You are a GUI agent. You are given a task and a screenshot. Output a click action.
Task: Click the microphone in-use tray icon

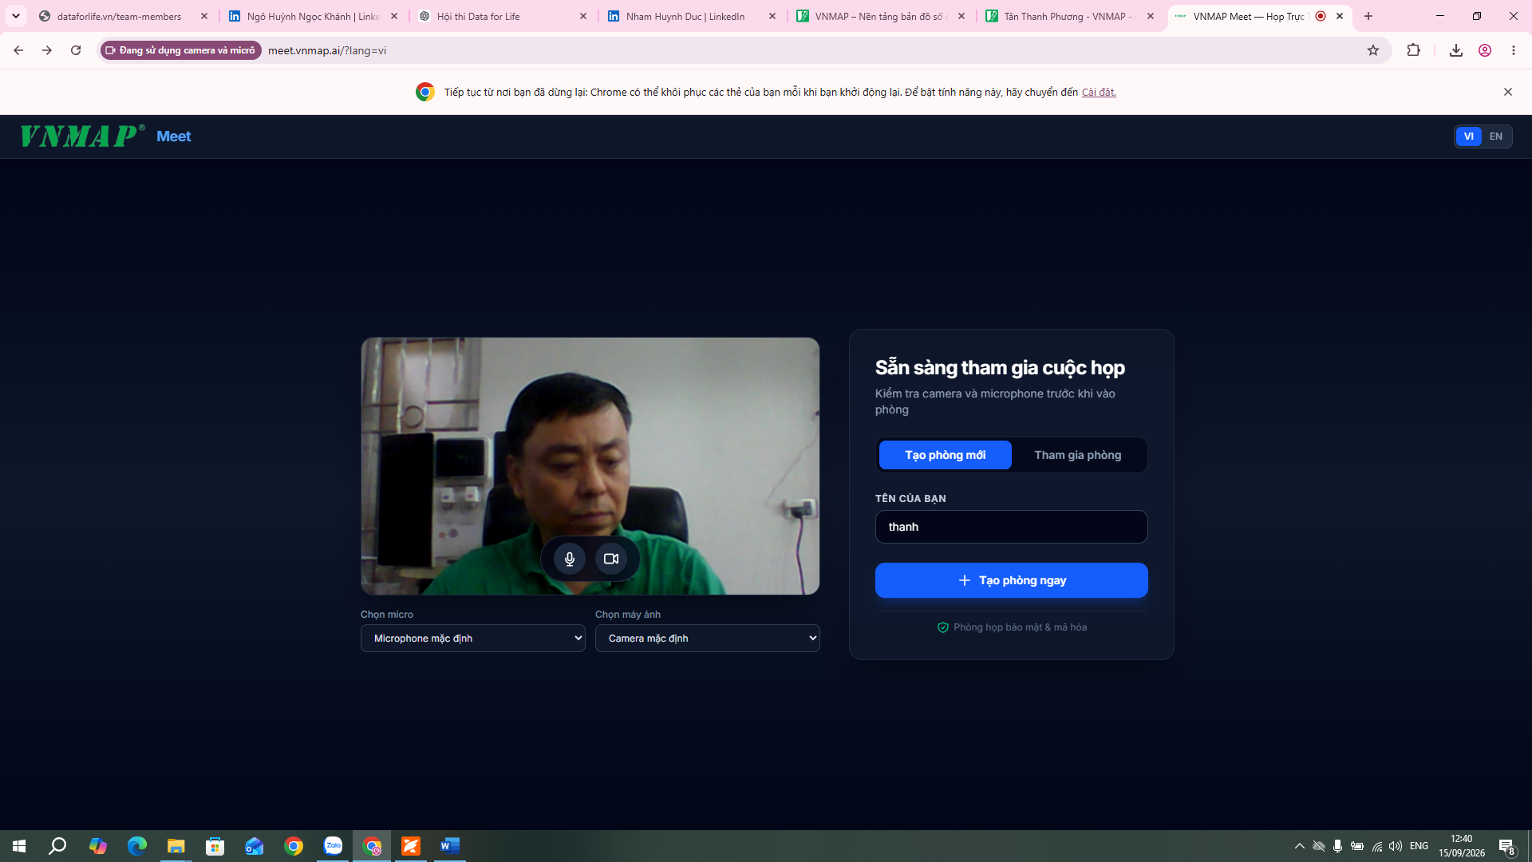pos(1338,846)
